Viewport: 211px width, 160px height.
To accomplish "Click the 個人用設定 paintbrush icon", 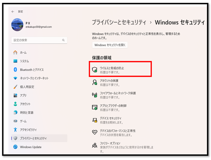I will tap(15, 87).
